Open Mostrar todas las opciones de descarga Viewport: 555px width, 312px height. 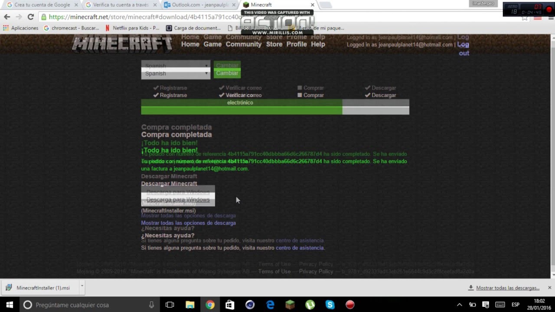pos(188,223)
